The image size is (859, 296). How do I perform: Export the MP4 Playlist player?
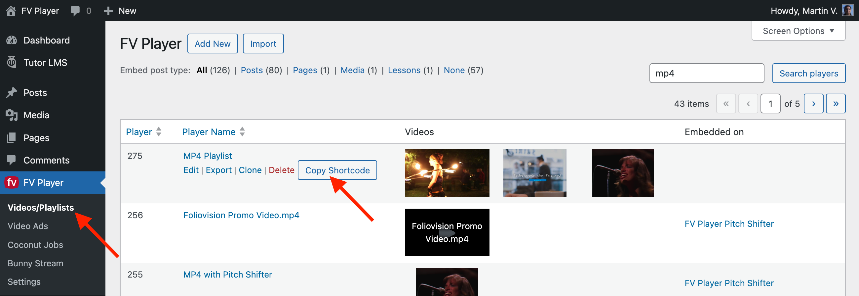click(x=218, y=170)
